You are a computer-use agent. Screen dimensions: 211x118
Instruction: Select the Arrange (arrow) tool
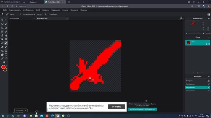tap(2, 20)
